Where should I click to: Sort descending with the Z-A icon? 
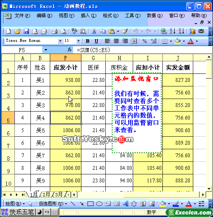181,31
